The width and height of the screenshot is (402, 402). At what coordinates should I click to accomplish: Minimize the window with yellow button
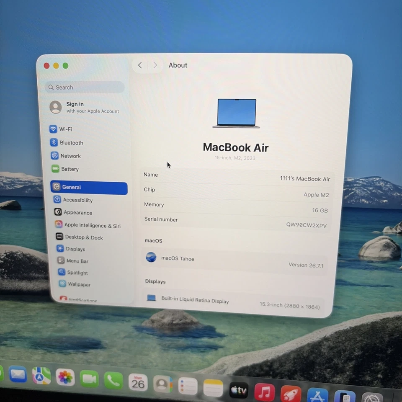[56, 66]
